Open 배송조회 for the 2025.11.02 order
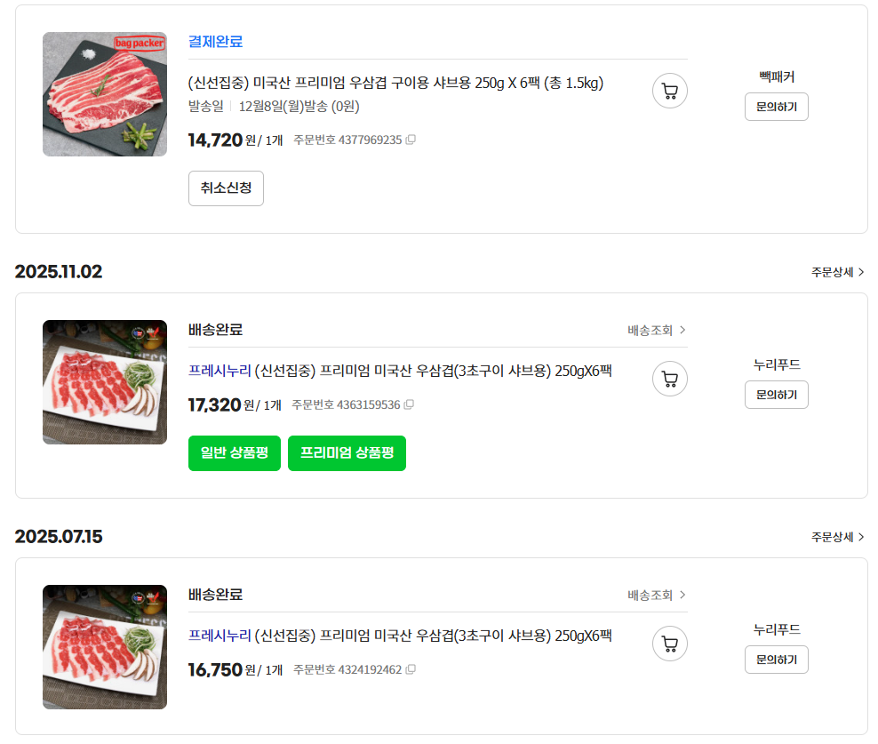 pyautogui.click(x=657, y=330)
